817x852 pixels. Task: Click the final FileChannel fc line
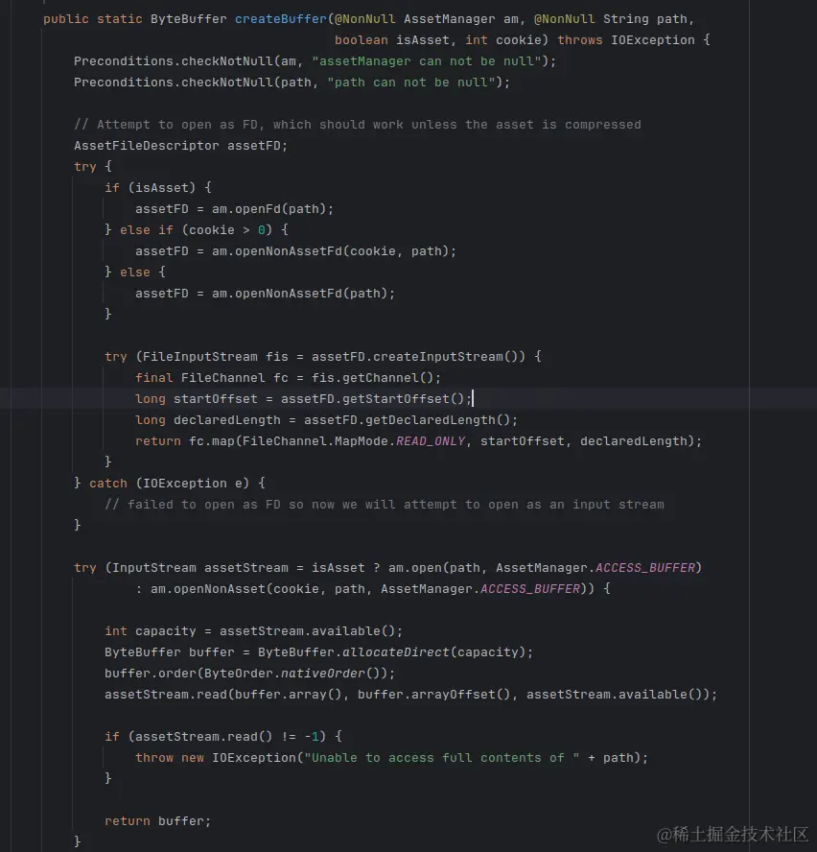coord(288,378)
